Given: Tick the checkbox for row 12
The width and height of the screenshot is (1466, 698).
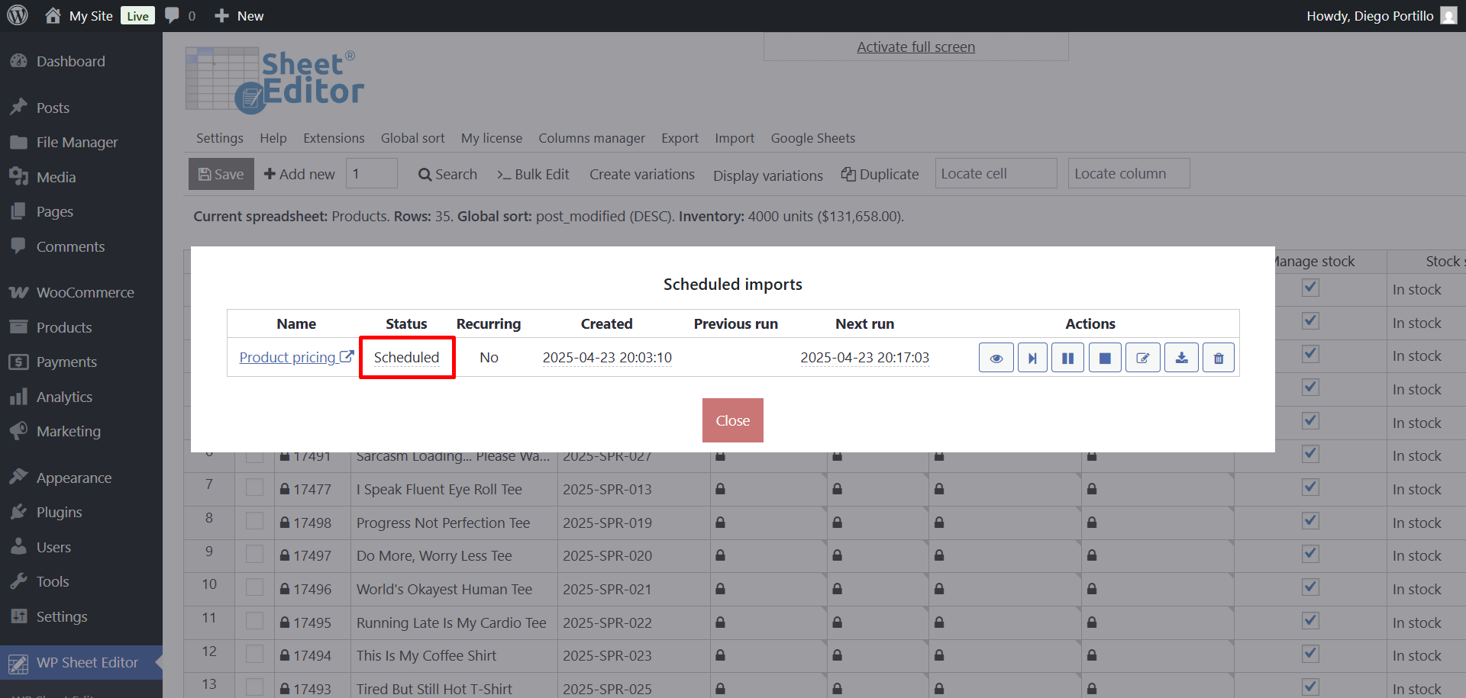Looking at the screenshot, I should coord(254,655).
